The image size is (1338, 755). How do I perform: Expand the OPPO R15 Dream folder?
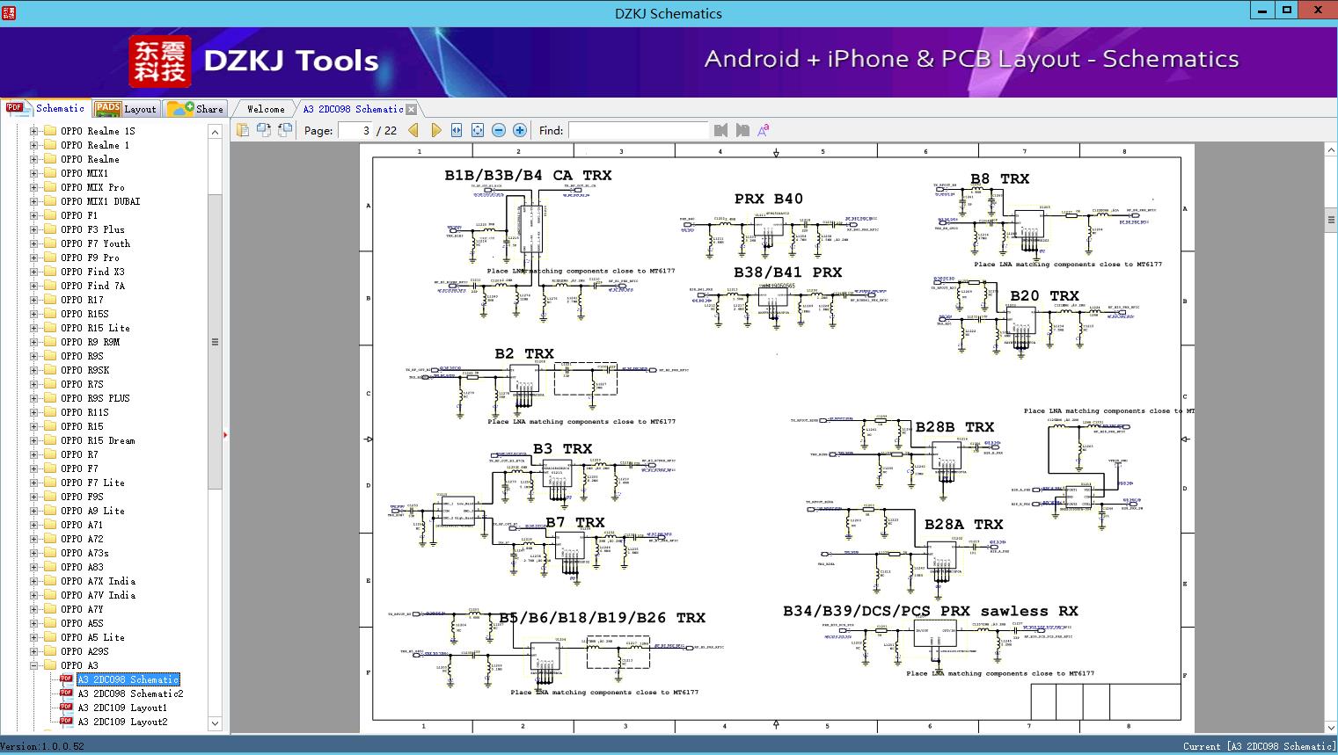tap(34, 440)
